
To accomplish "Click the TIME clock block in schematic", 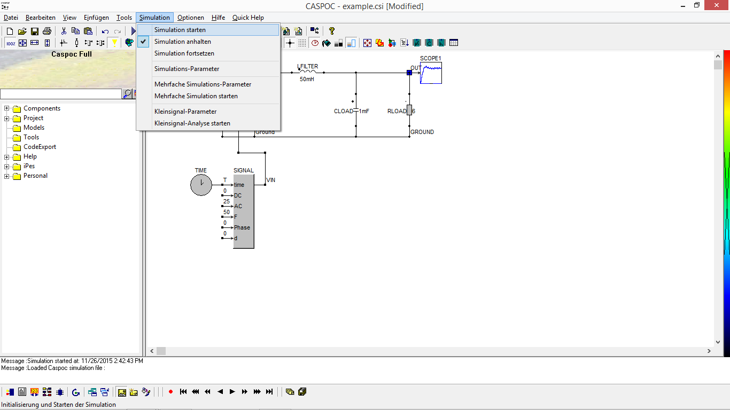I will pyautogui.click(x=201, y=185).
